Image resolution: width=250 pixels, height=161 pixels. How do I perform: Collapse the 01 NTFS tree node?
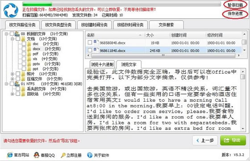pyautogui.click(x=6, y=84)
